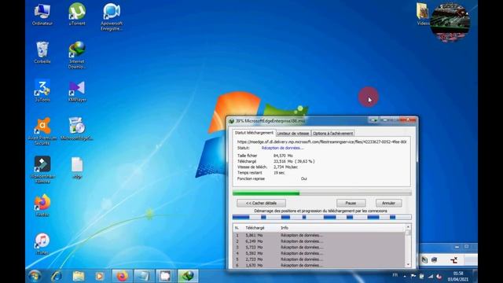
Task: Launch the uTorrent desktop shortcut
Action: click(77, 14)
